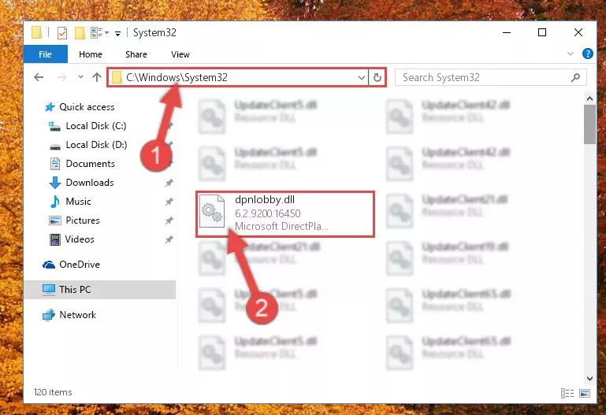Click the Quick access star icon
Viewport: 606px width, 415px height.
(50, 107)
